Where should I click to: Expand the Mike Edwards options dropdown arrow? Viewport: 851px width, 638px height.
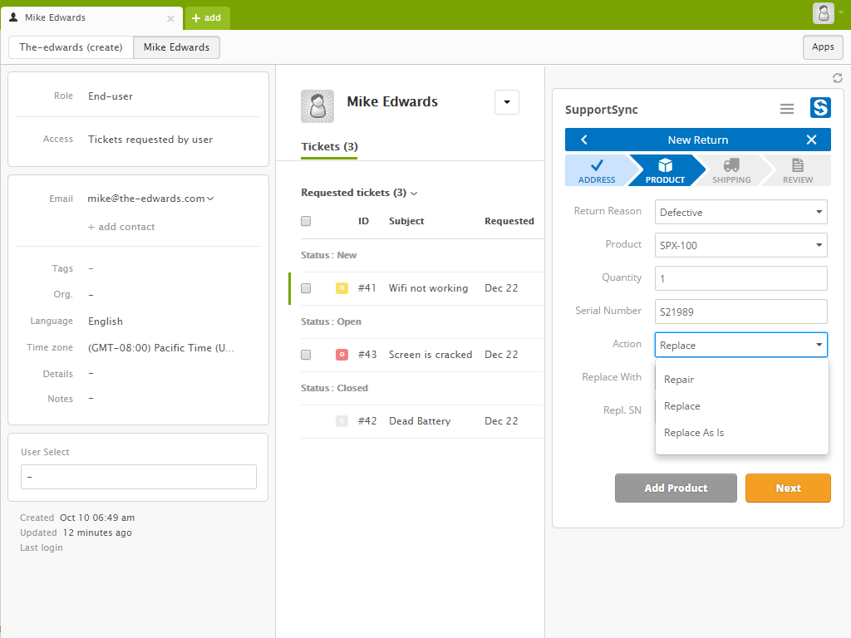[x=507, y=102]
